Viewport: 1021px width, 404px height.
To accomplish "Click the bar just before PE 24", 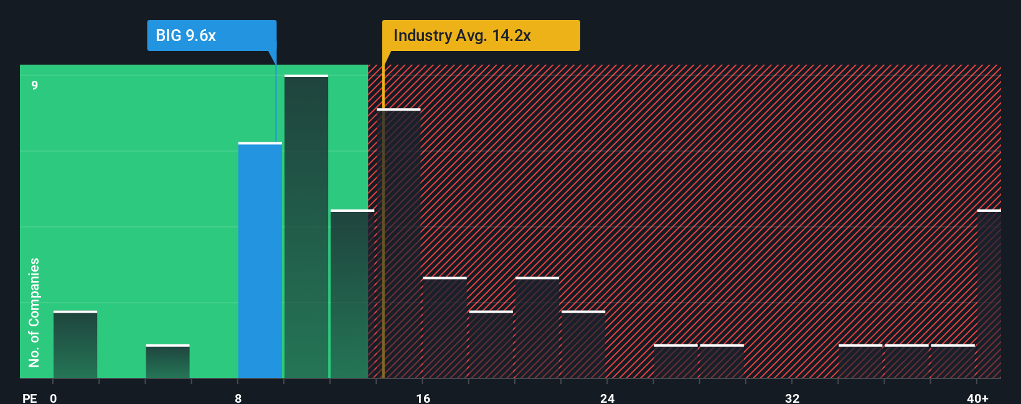I will [583, 345].
